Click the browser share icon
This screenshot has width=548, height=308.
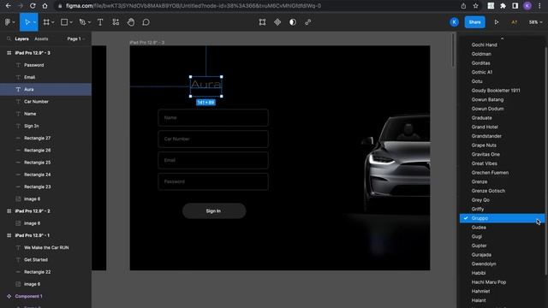coord(463,6)
